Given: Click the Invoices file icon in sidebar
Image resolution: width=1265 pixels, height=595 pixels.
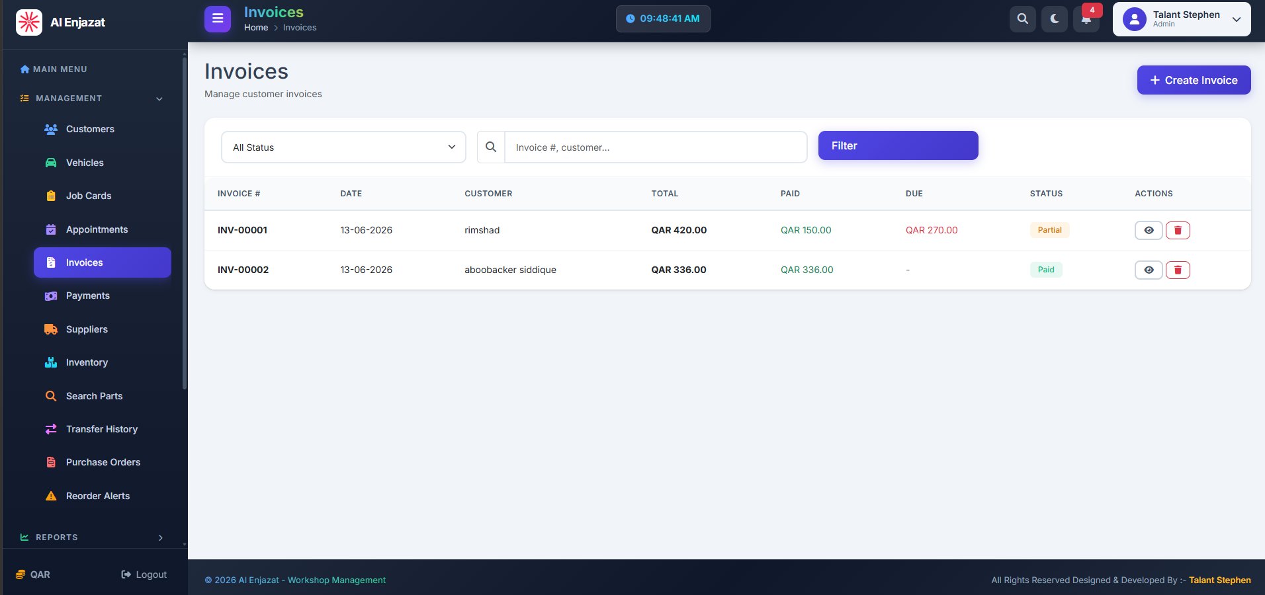Looking at the screenshot, I should coord(51,262).
